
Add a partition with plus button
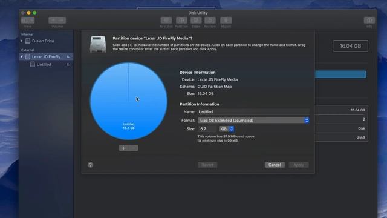coord(124,148)
